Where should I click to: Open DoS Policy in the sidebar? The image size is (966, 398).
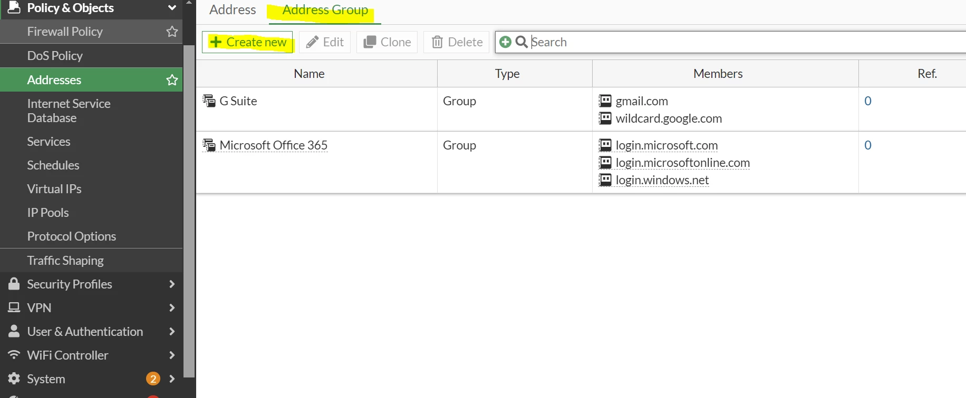click(x=55, y=56)
